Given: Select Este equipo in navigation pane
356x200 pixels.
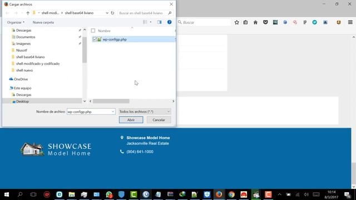Looking at the screenshot, I should 22,88.
